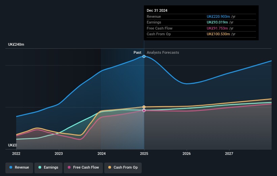
Task: Click the "Analysts Forecasts" label
Action: (x=163, y=52)
